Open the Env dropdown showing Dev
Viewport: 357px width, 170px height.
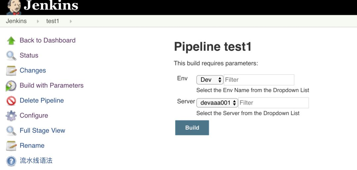click(210, 80)
